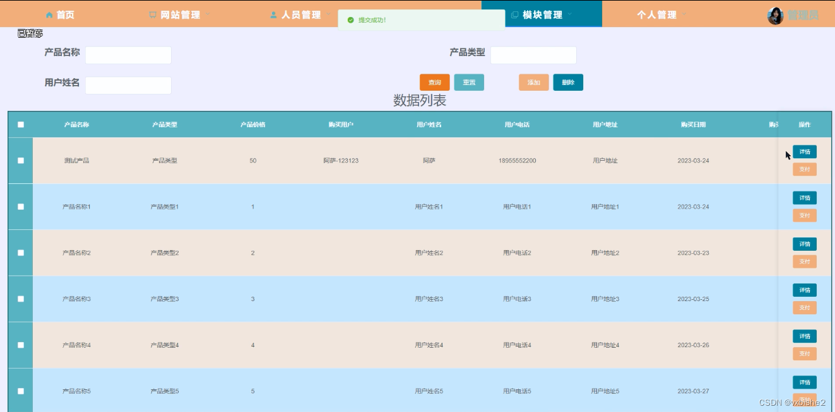Focus the 用户姓名 search input field

pos(128,86)
